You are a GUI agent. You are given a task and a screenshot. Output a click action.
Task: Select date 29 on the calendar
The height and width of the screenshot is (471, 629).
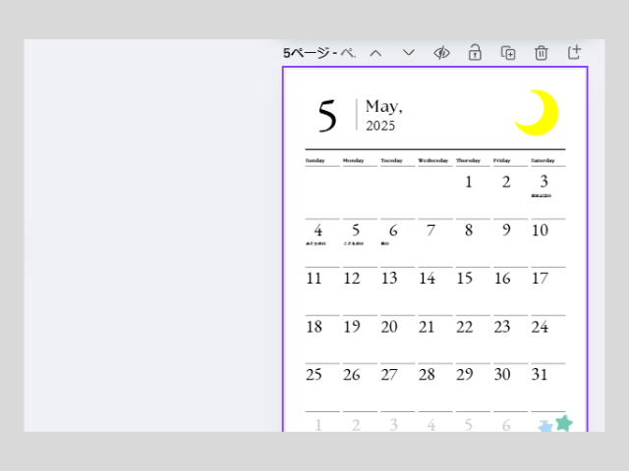465,375
